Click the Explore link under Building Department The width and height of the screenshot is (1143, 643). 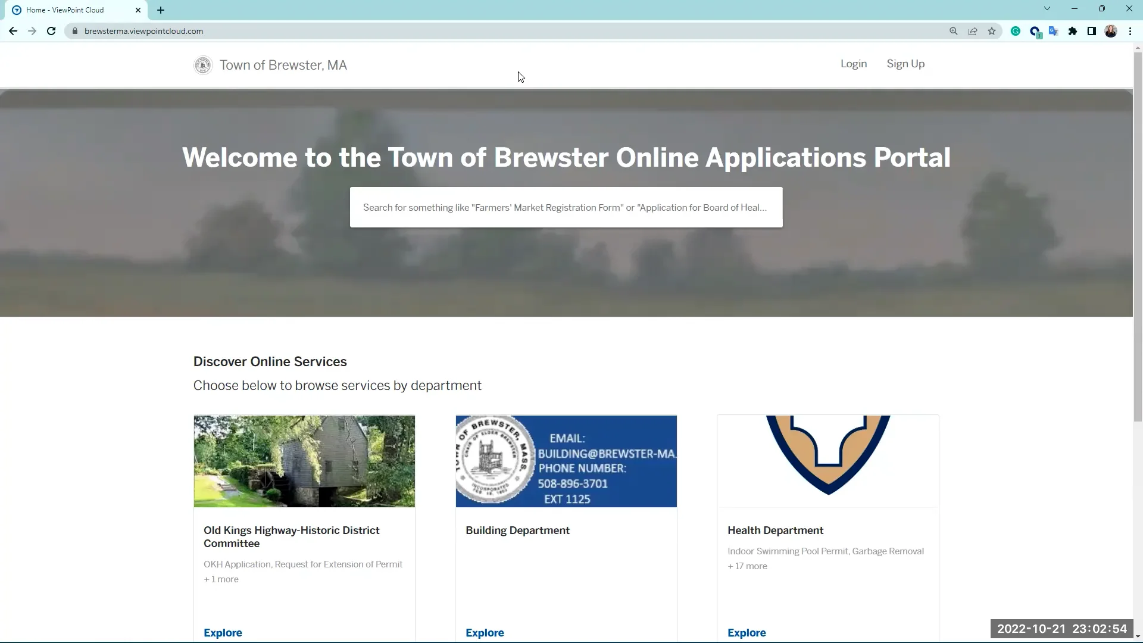[485, 632]
